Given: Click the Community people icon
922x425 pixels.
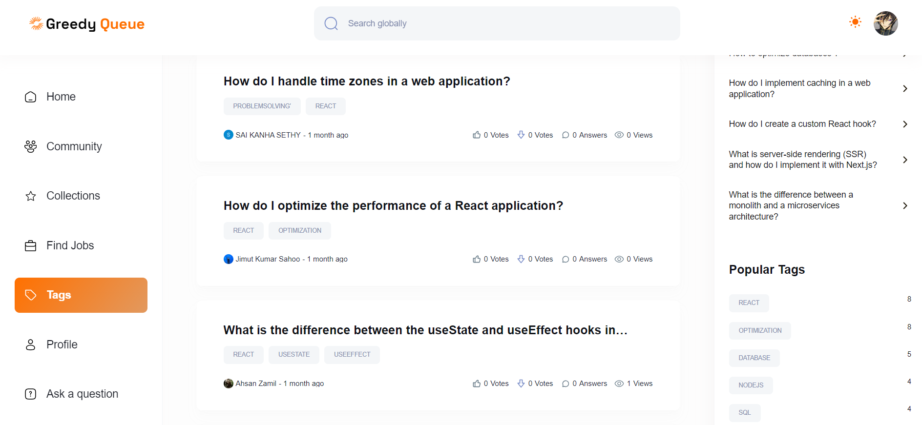Looking at the screenshot, I should point(31,146).
